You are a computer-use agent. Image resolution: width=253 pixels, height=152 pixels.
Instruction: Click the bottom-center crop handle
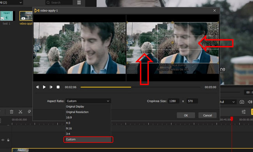tap(172, 63)
